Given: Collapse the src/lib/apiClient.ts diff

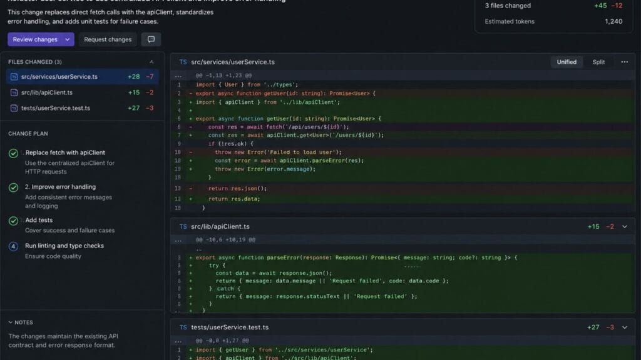Looking at the screenshot, I should [625, 226].
